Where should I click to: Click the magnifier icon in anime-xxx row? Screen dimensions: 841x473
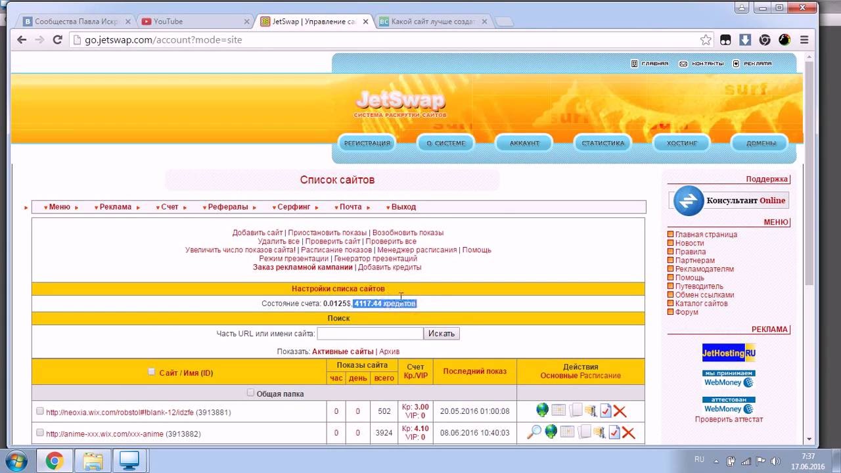point(534,432)
